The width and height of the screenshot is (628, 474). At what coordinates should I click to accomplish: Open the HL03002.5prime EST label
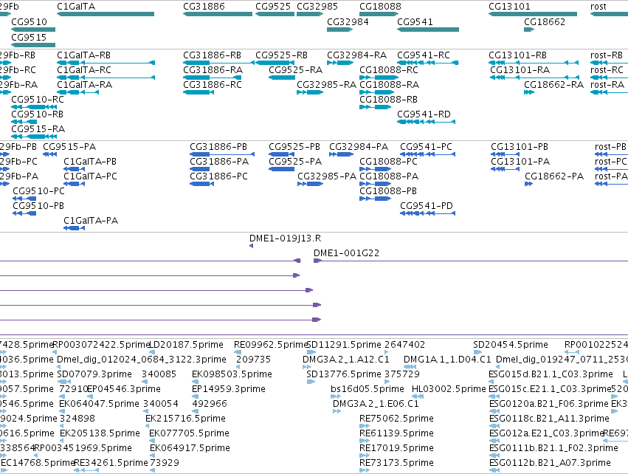pos(449,389)
